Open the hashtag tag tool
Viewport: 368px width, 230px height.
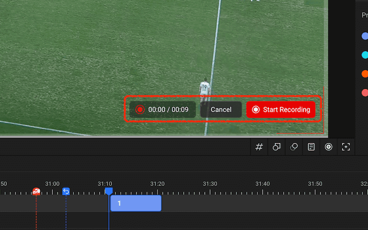(x=259, y=147)
